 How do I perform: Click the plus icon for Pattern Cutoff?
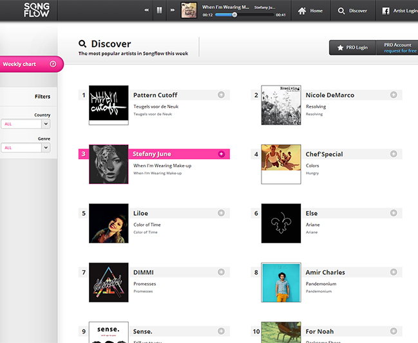221,95
